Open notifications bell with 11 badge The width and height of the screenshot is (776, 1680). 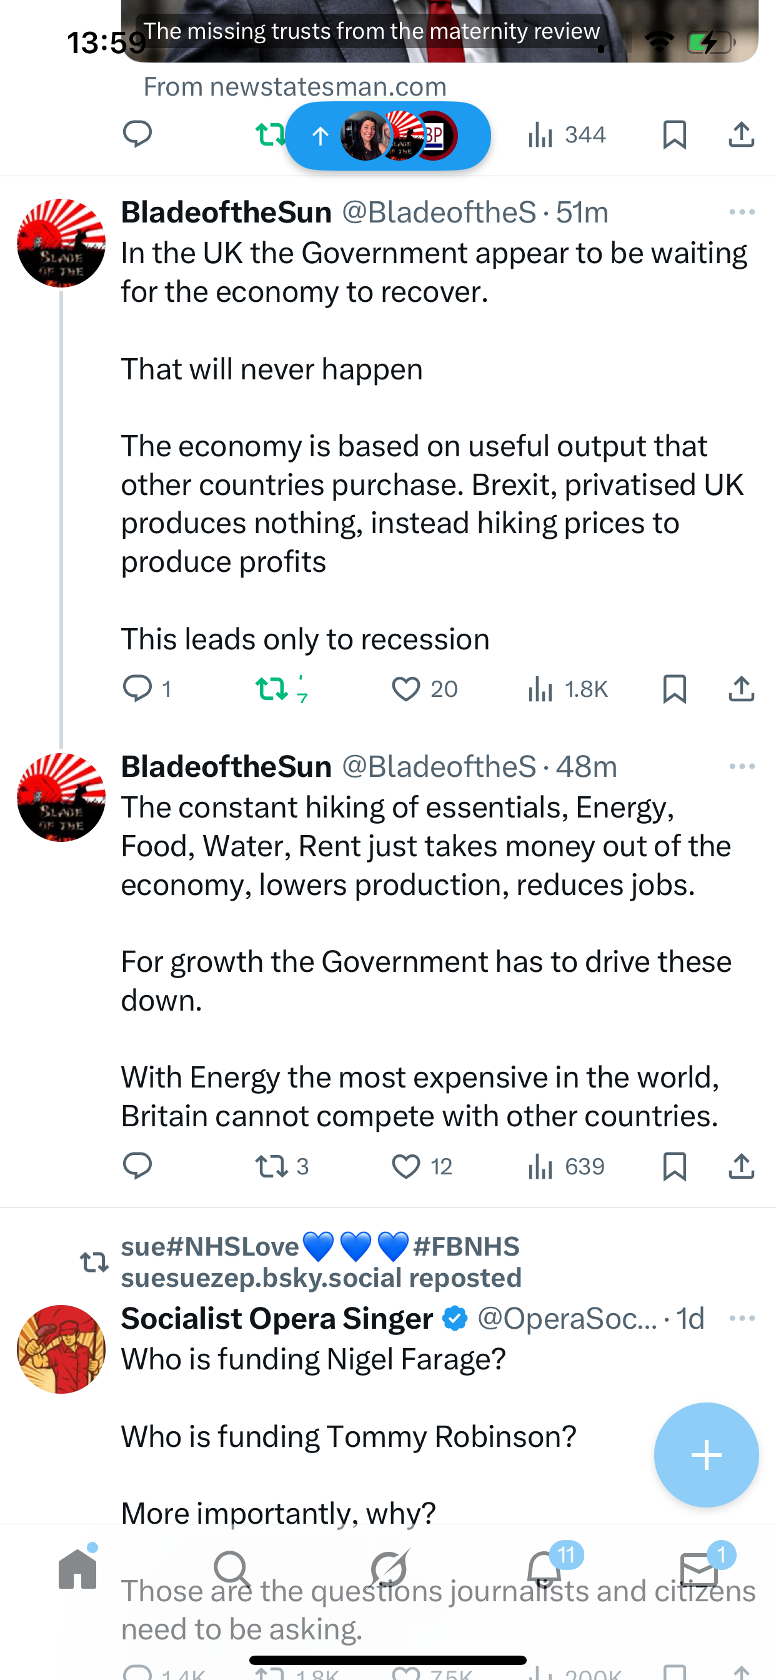tap(544, 1569)
